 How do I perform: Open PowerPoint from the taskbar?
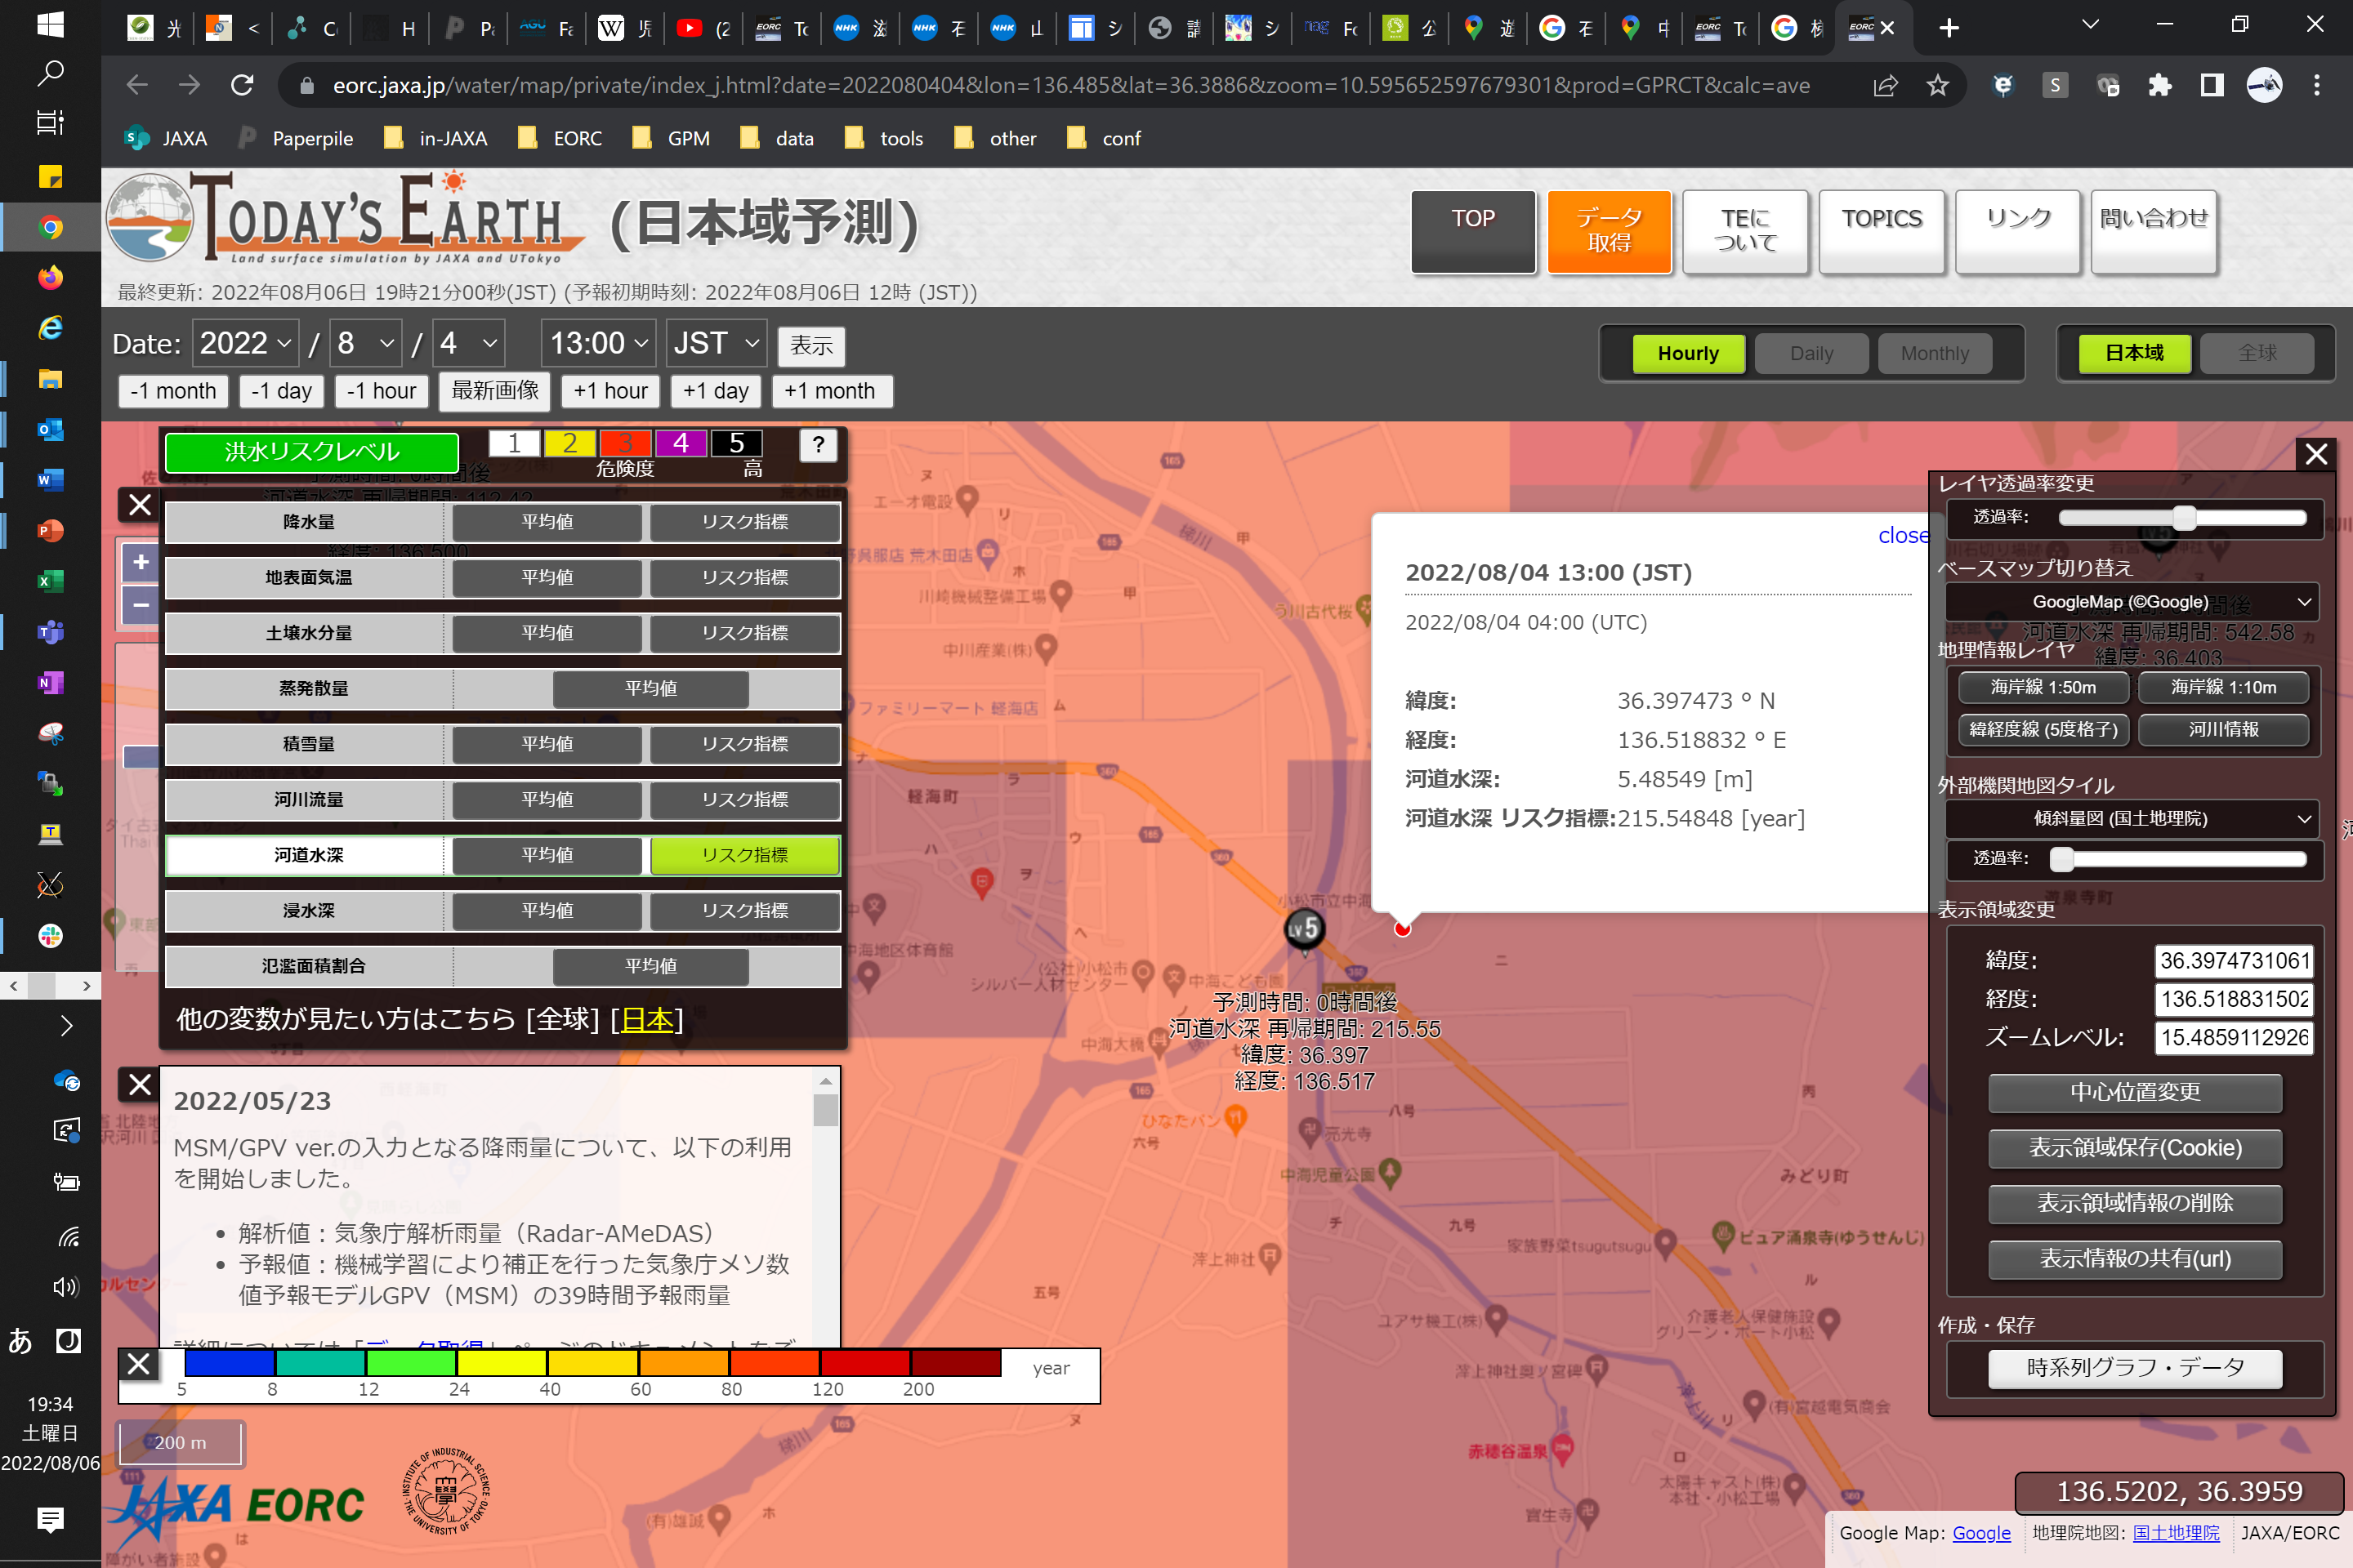(50, 530)
